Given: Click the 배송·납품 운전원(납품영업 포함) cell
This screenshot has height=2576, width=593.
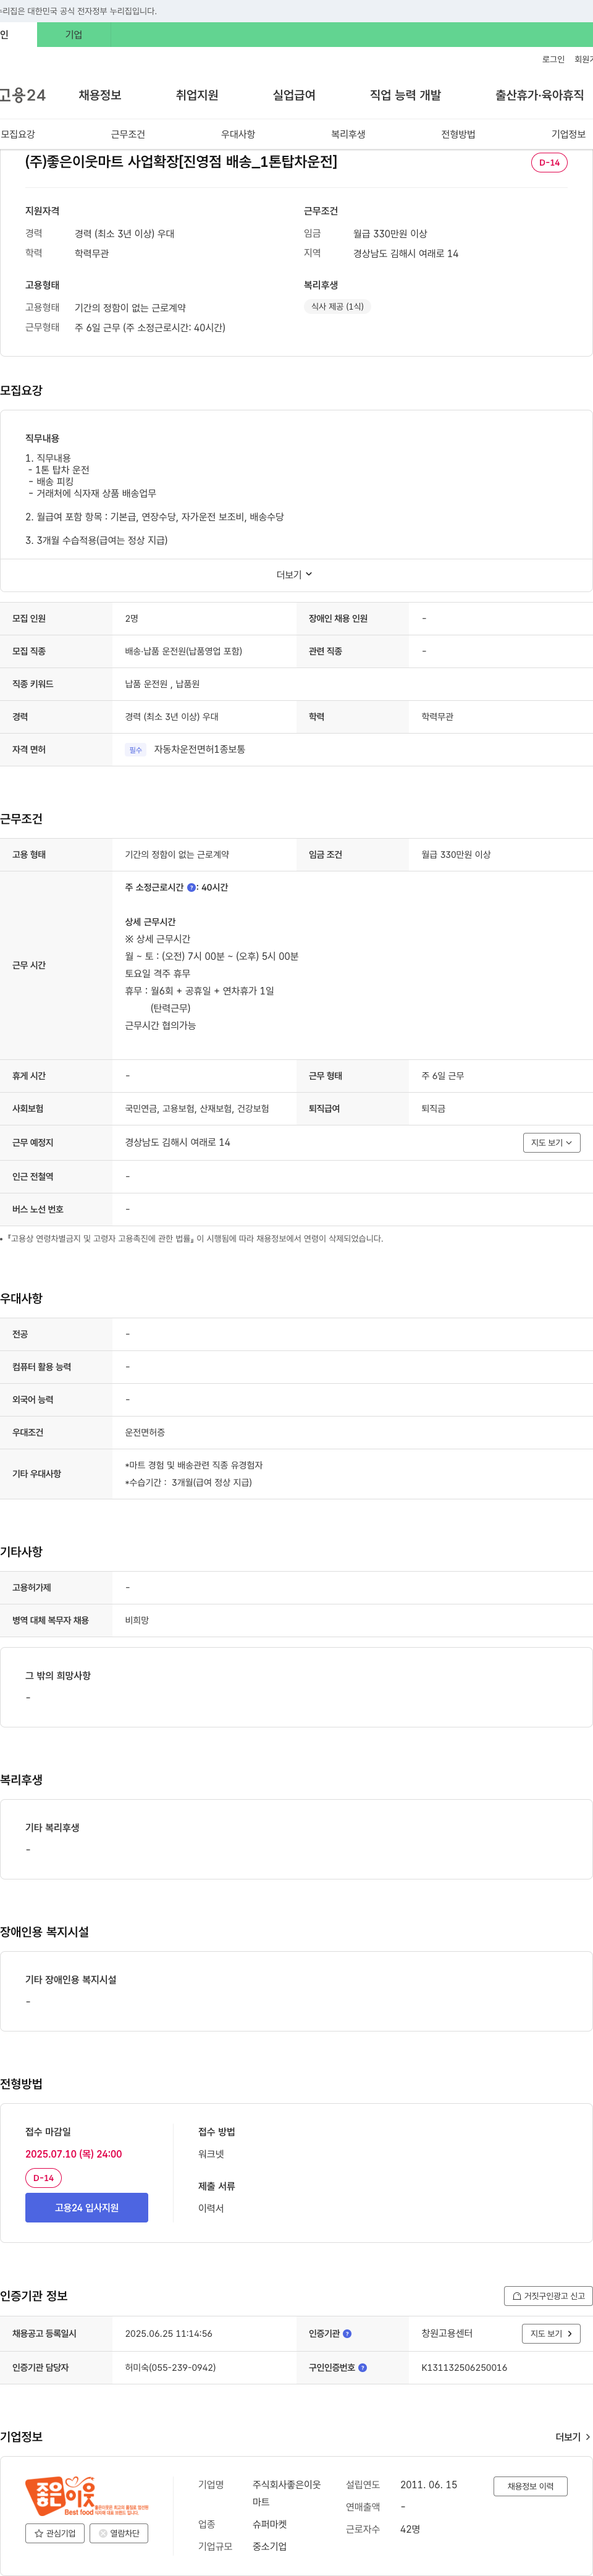Looking at the screenshot, I should (x=183, y=651).
